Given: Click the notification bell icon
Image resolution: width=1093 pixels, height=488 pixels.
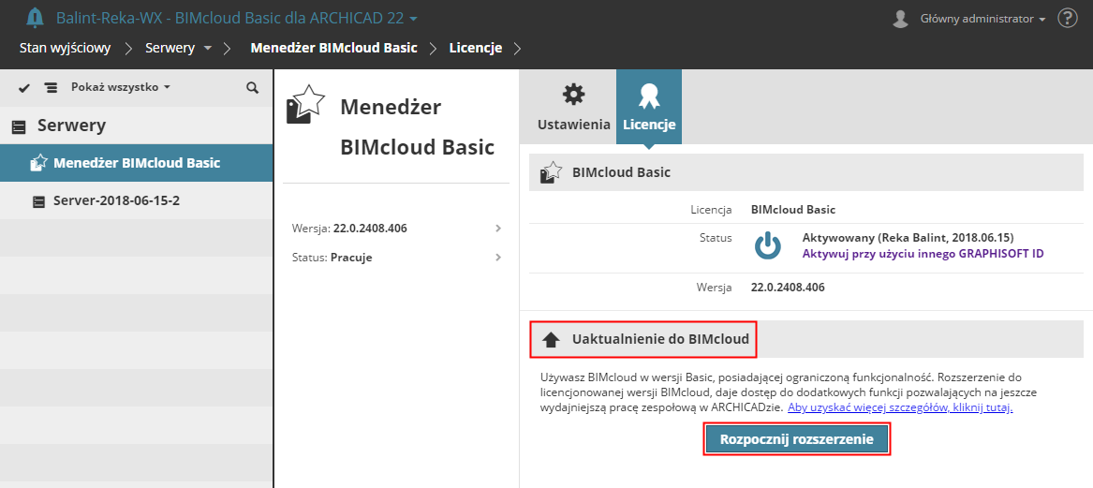Looking at the screenshot, I should [x=35, y=18].
